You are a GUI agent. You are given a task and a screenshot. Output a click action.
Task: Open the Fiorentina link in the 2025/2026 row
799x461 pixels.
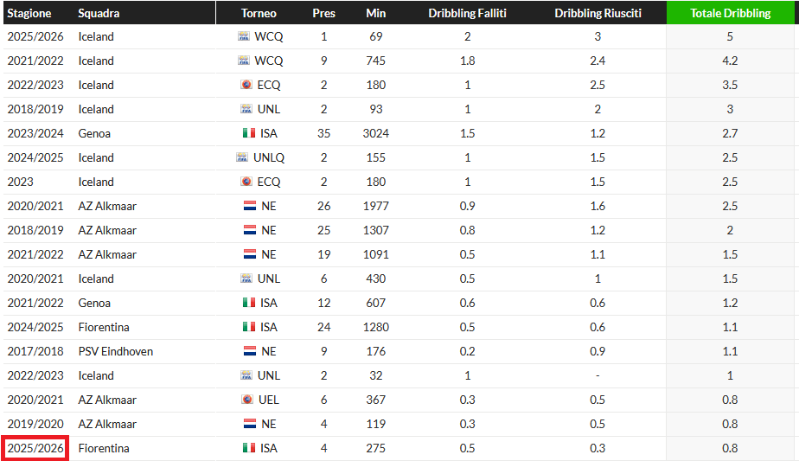tap(104, 448)
